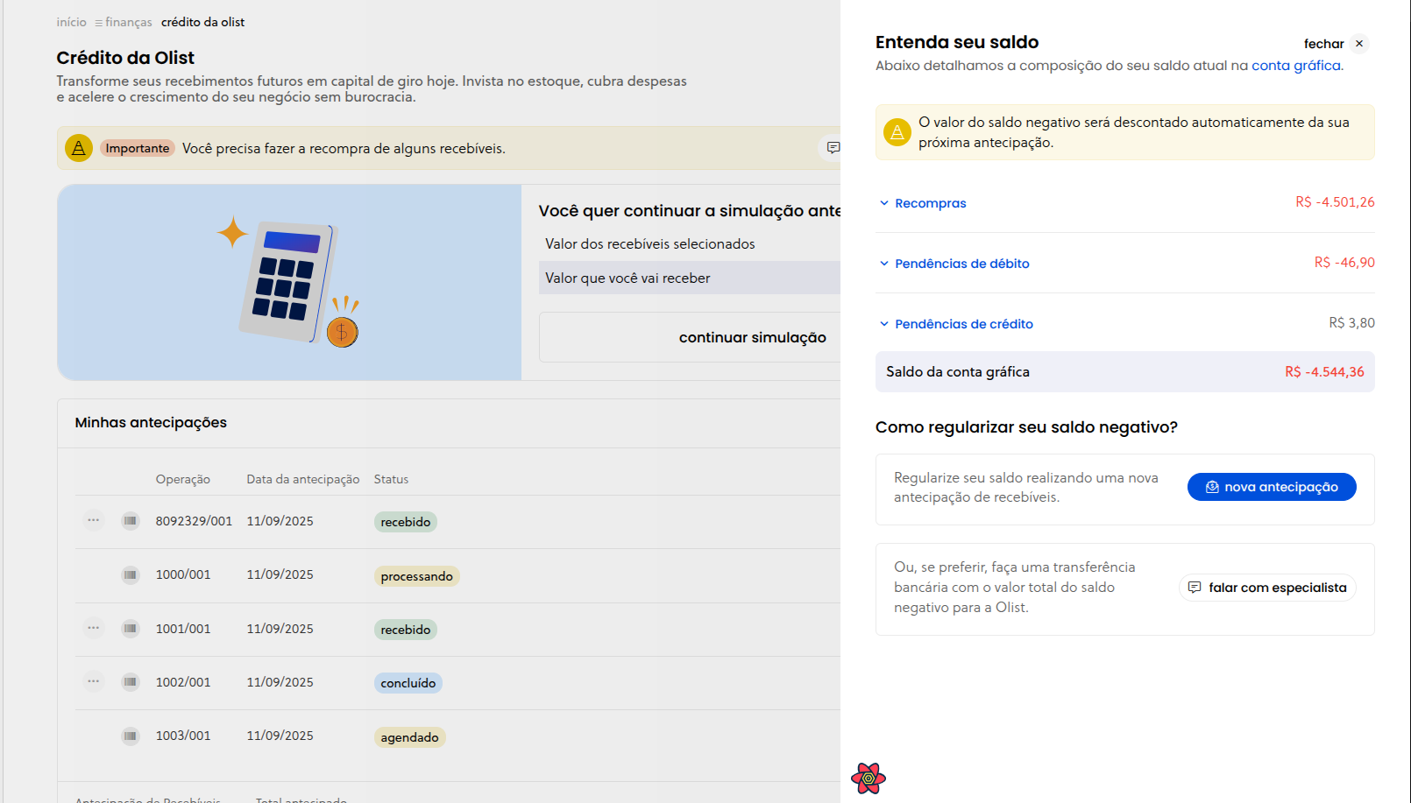Viewport: 1411px width, 803px height.
Task: Click the Valor dos recebíveis selecionados row
Action: (x=690, y=244)
